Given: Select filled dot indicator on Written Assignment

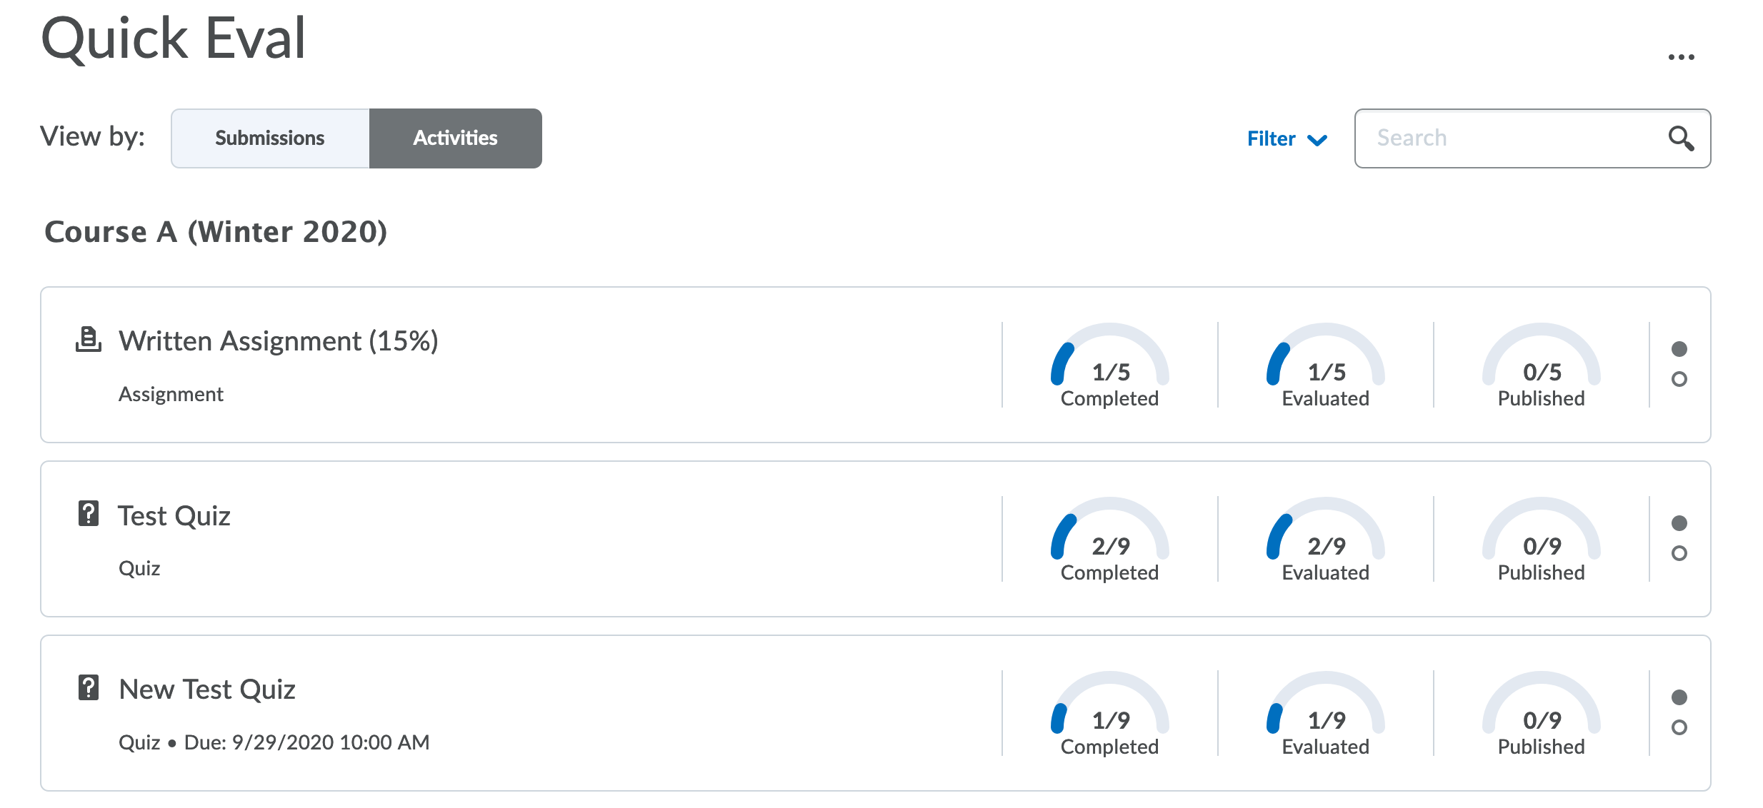Looking at the screenshot, I should [x=1679, y=349].
